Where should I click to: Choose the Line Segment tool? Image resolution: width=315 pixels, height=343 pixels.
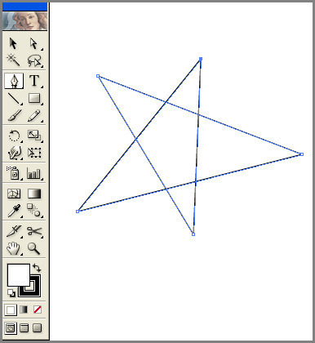[14, 99]
